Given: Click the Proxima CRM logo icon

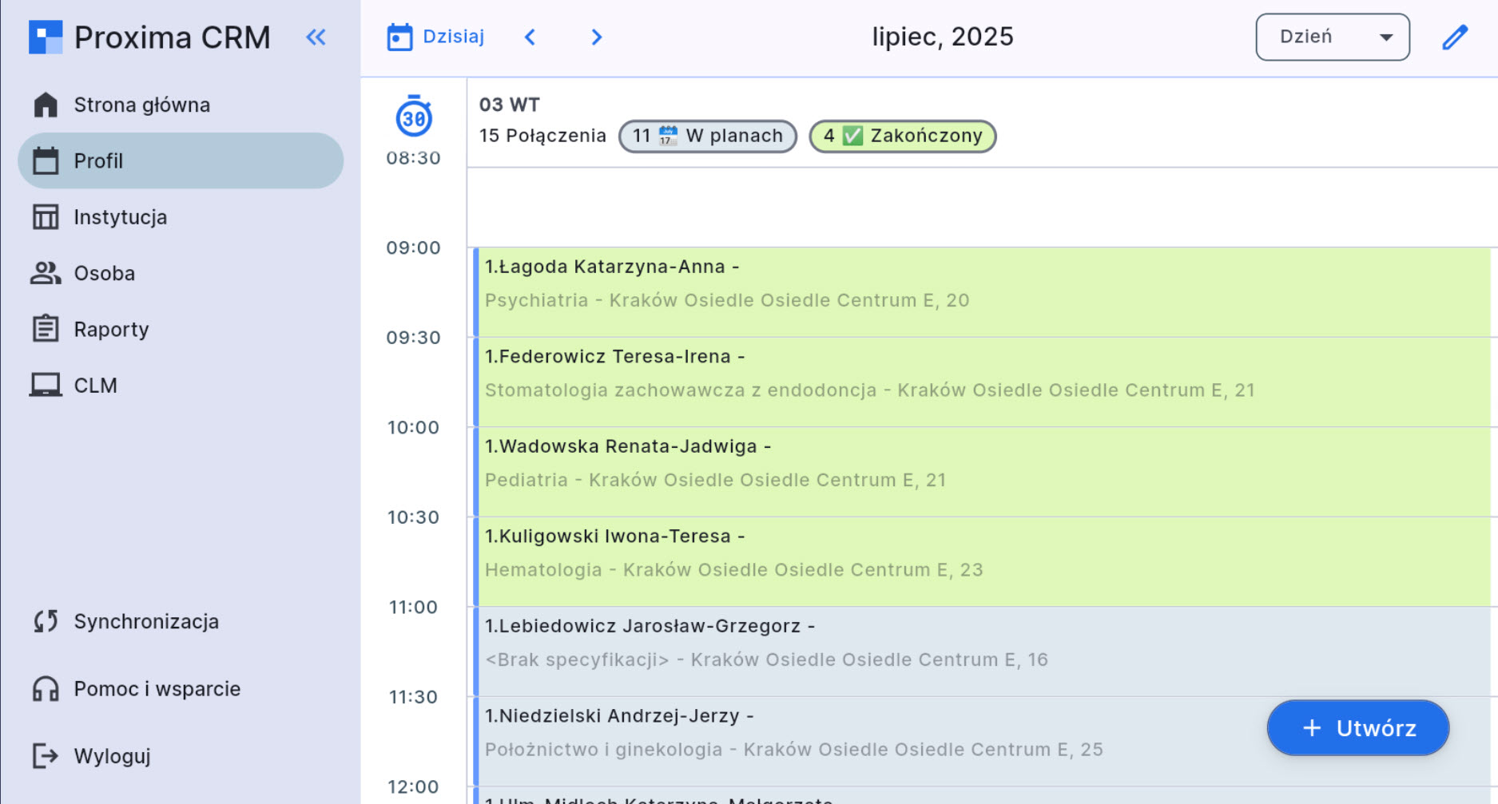Looking at the screenshot, I should click(46, 38).
